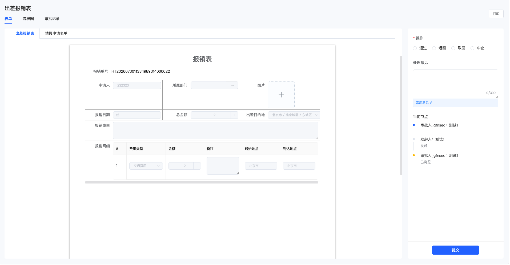Click the 0/300 character counter
This screenshot has width=510, height=265.
(491, 93)
